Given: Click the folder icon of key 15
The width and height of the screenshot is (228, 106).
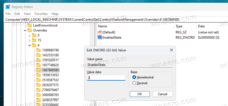Looking at the screenshot, I should click(34, 40).
